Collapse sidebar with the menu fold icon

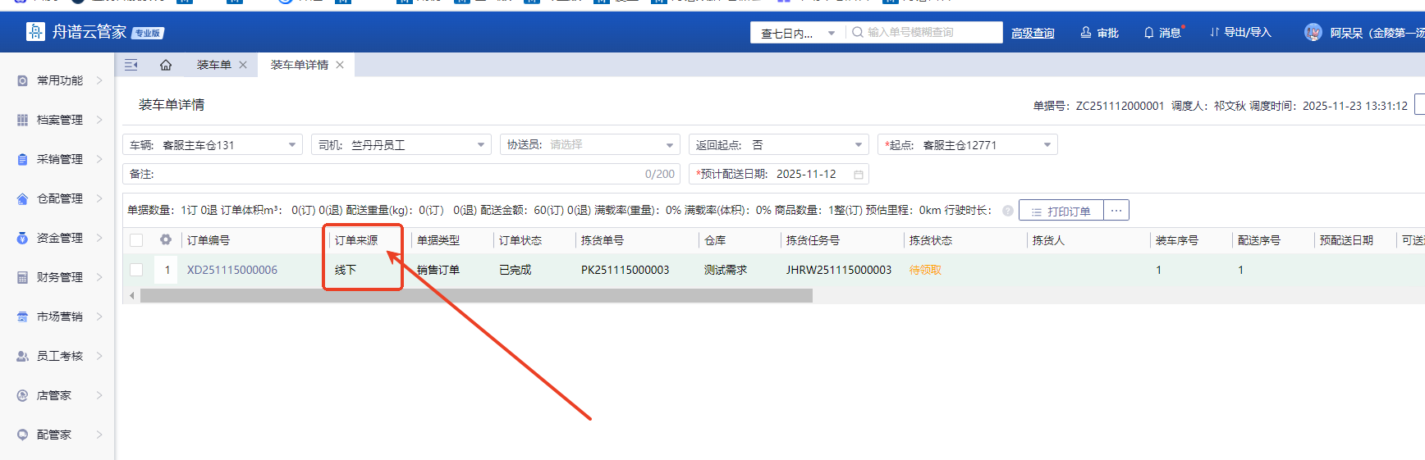point(131,65)
